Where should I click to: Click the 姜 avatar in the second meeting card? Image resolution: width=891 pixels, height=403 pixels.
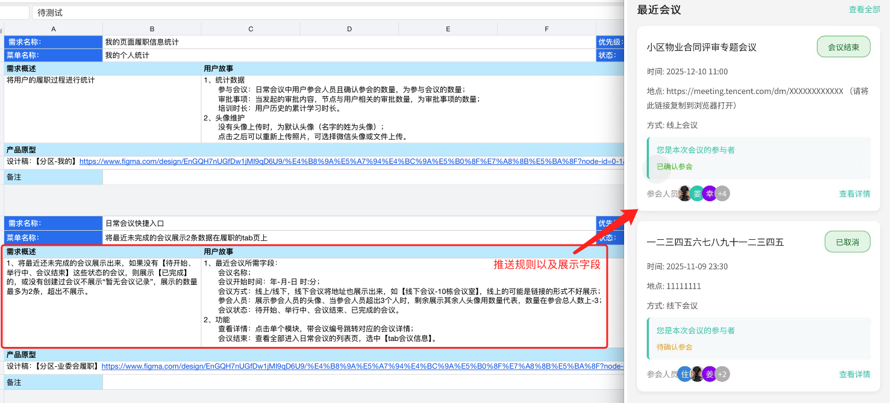[x=709, y=374]
